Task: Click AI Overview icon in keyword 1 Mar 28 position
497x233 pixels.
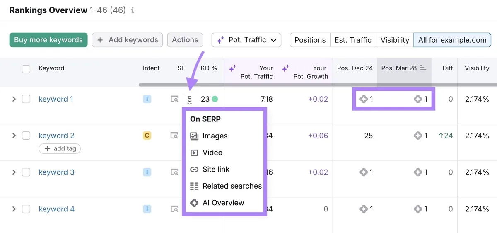Action: point(418,99)
